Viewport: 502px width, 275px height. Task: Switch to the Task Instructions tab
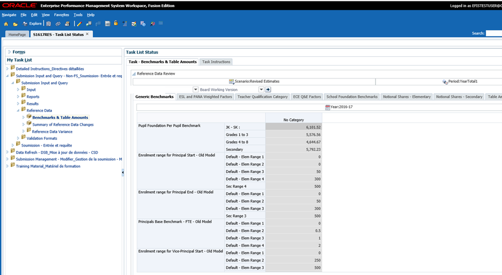coord(216,62)
